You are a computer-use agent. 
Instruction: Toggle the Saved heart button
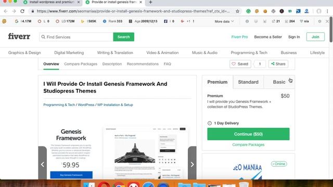pyautogui.click(x=240, y=64)
